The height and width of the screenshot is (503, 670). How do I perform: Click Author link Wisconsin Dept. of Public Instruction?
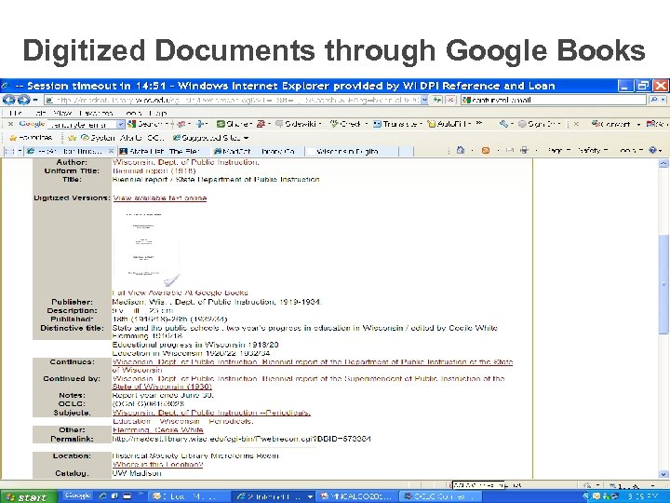pos(185,162)
